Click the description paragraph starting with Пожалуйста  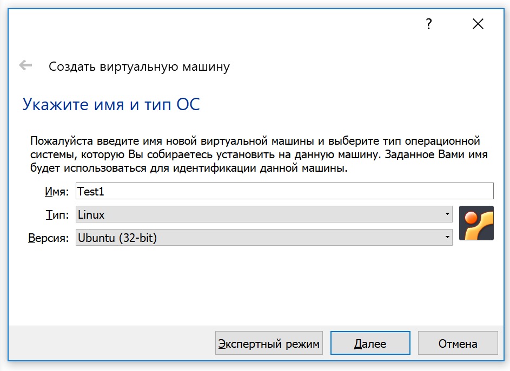[255, 155]
